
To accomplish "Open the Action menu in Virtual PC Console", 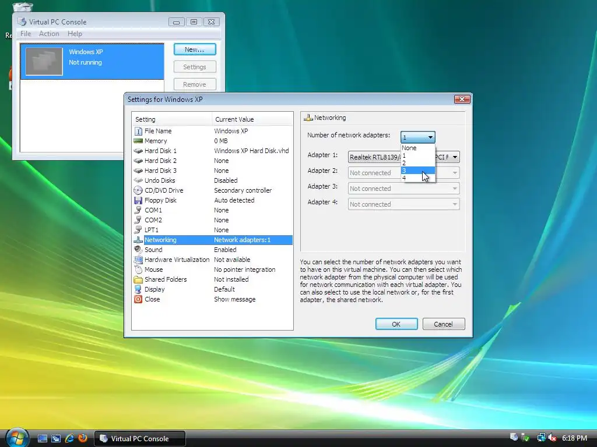I will point(49,34).
